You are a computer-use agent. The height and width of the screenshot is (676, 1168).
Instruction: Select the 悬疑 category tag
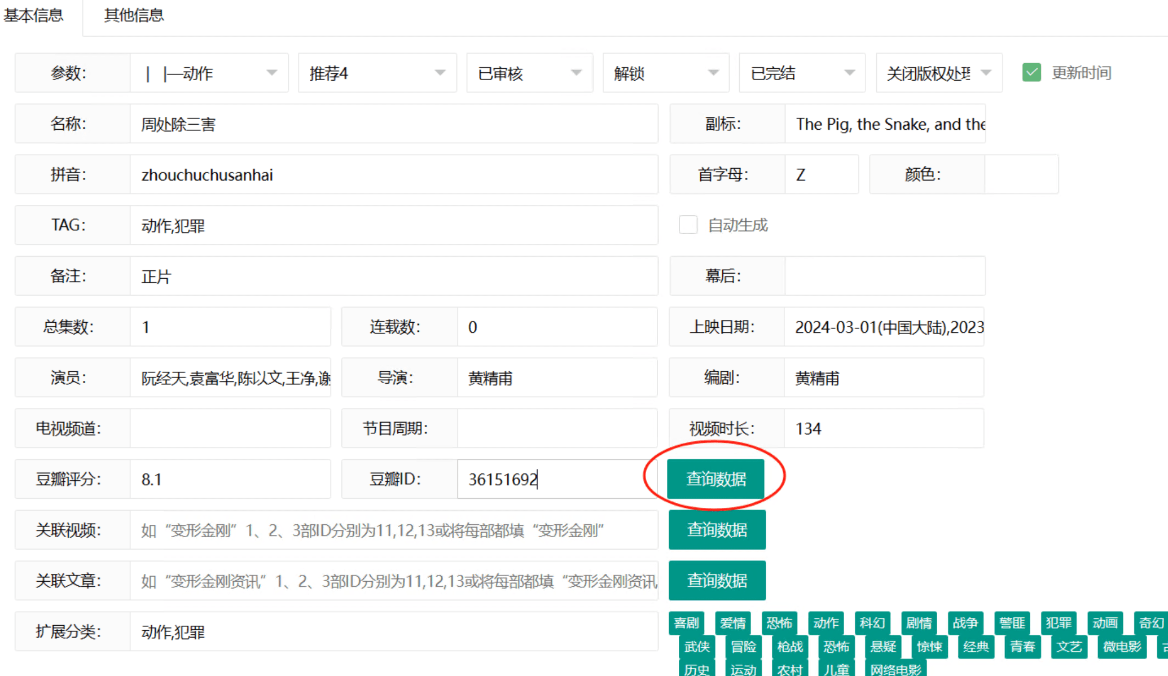click(x=882, y=647)
